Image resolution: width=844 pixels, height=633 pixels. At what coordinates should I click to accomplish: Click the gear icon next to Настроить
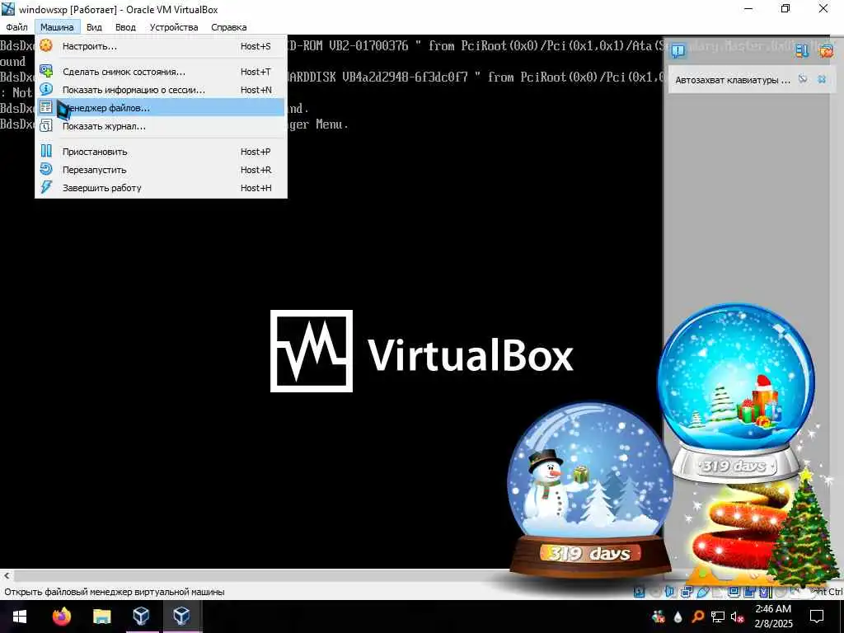pyautogui.click(x=46, y=46)
